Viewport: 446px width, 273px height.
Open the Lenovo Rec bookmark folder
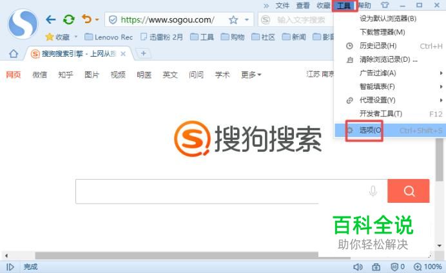coord(109,37)
